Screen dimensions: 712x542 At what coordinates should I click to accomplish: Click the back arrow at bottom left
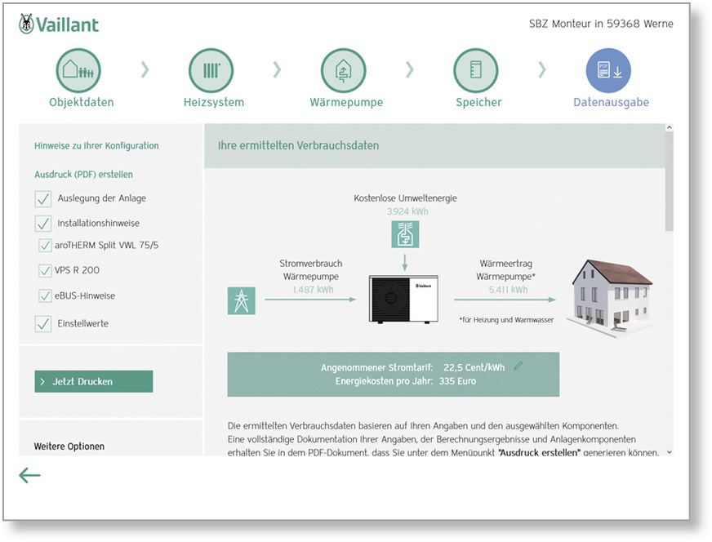click(x=29, y=475)
